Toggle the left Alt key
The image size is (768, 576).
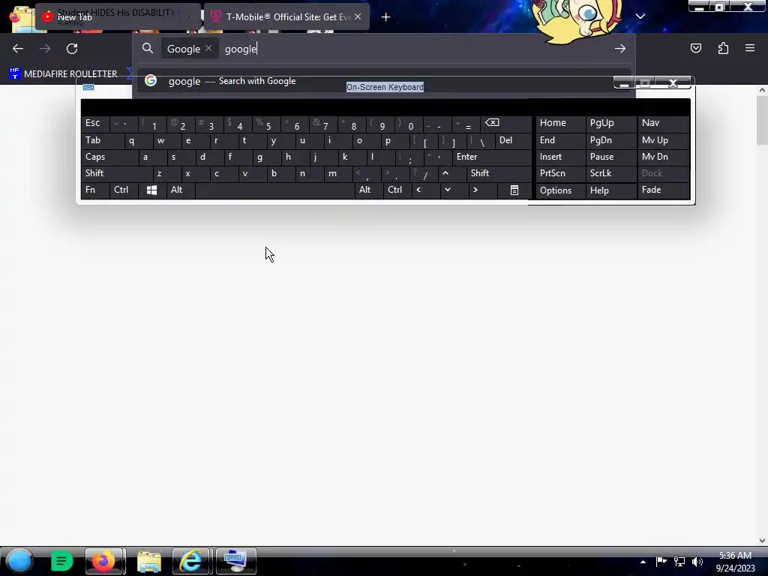click(x=180, y=190)
